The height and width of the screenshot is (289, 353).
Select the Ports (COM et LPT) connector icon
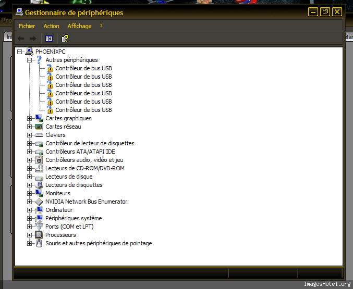click(39, 227)
